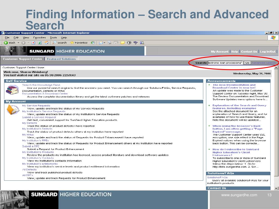Open the Edit menu
Screen dimensions: 279x209
click(16, 38)
